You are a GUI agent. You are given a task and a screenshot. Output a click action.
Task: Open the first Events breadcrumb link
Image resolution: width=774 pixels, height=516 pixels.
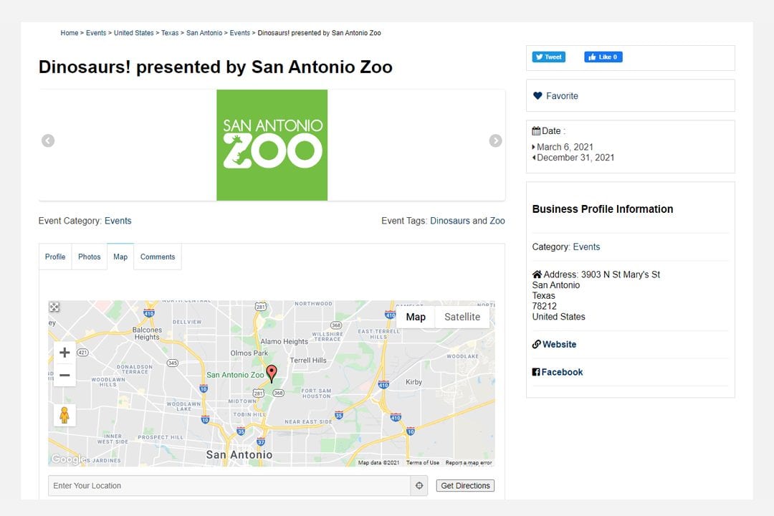[96, 33]
